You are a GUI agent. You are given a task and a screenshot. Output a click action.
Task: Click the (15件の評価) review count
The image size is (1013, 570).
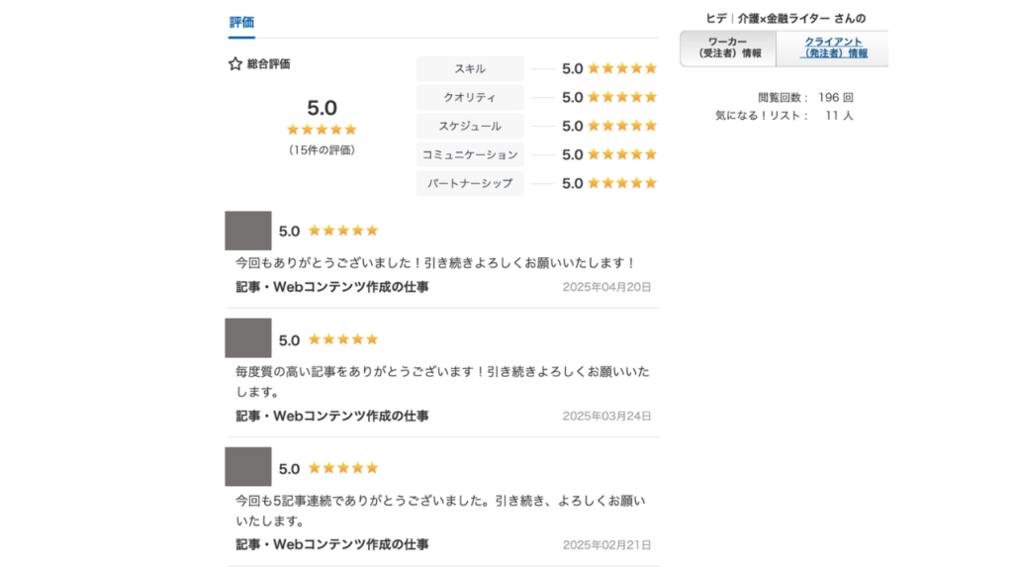(322, 150)
